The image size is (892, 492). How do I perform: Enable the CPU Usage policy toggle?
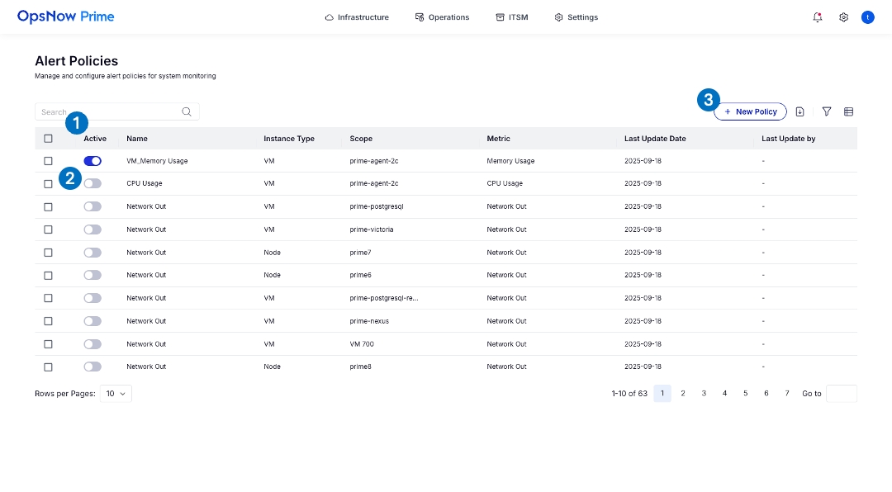click(x=93, y=183)
